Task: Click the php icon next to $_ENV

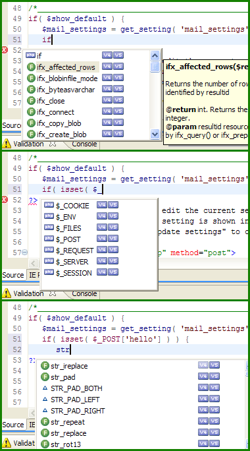Action: pos(49,216)
